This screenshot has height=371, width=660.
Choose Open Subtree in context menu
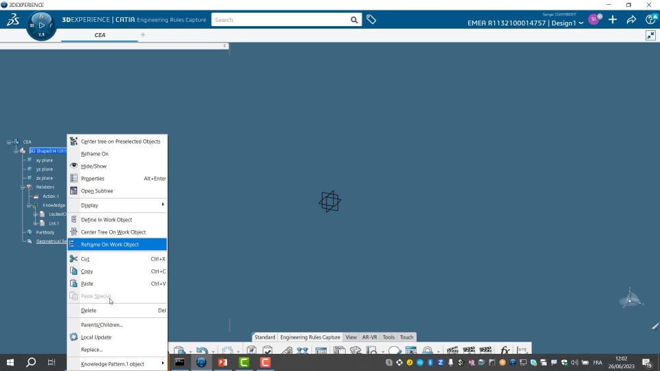(x=118, y=191)
